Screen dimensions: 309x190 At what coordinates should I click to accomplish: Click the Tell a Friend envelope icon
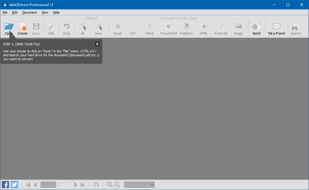click(276, 26)
